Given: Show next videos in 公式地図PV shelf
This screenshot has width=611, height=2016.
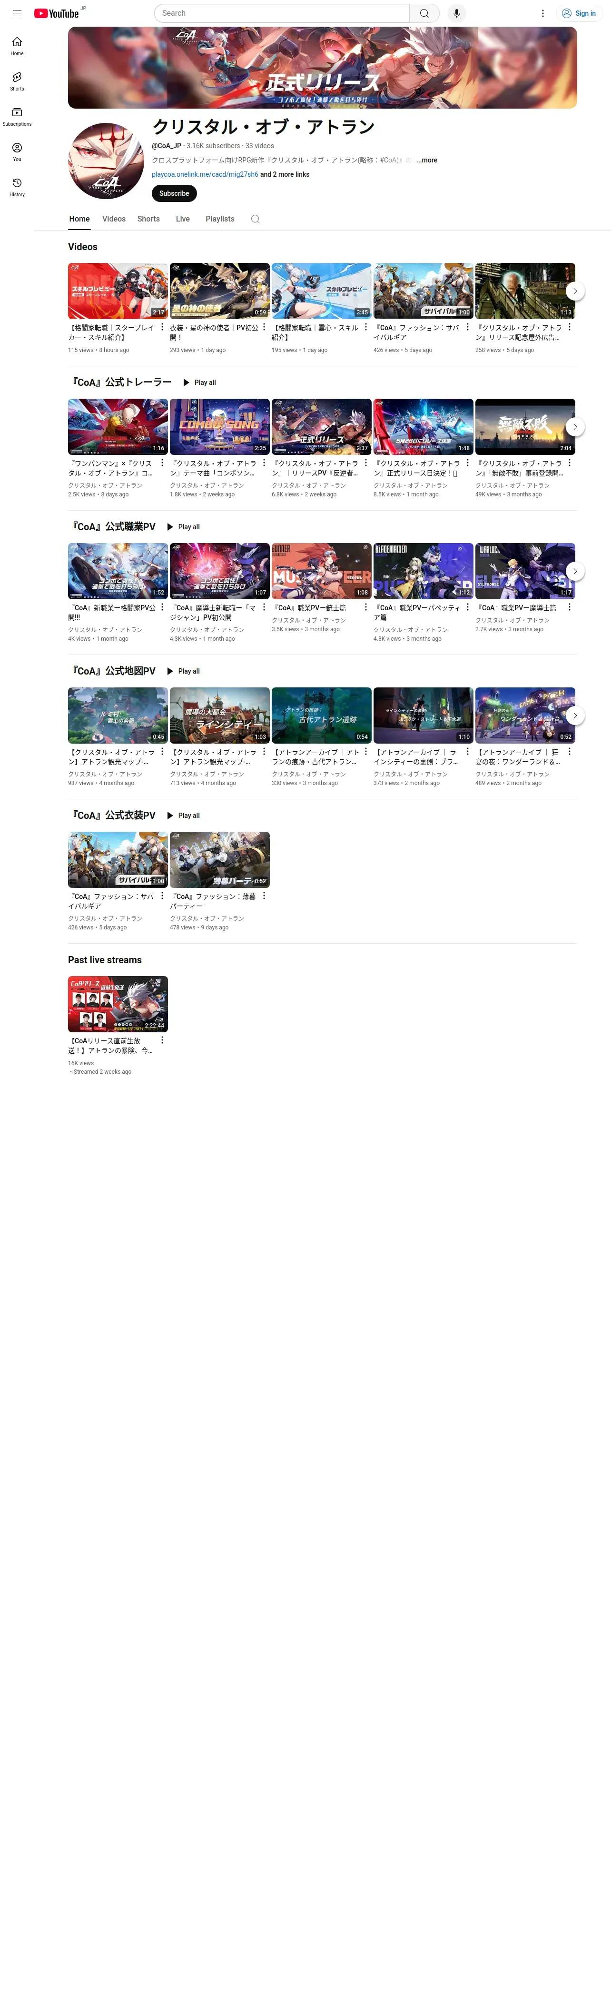Looking at the screenshot, I should 575,716.
